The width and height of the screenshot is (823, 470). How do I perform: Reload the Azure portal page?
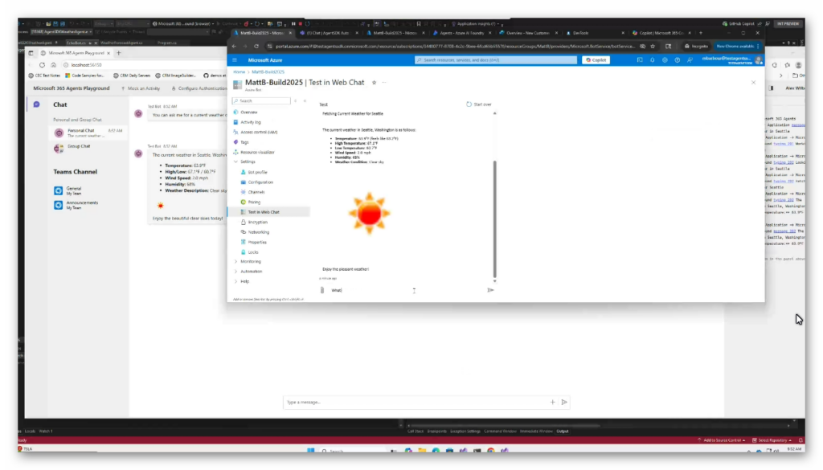pyautogui.click(x=256, y=46)
